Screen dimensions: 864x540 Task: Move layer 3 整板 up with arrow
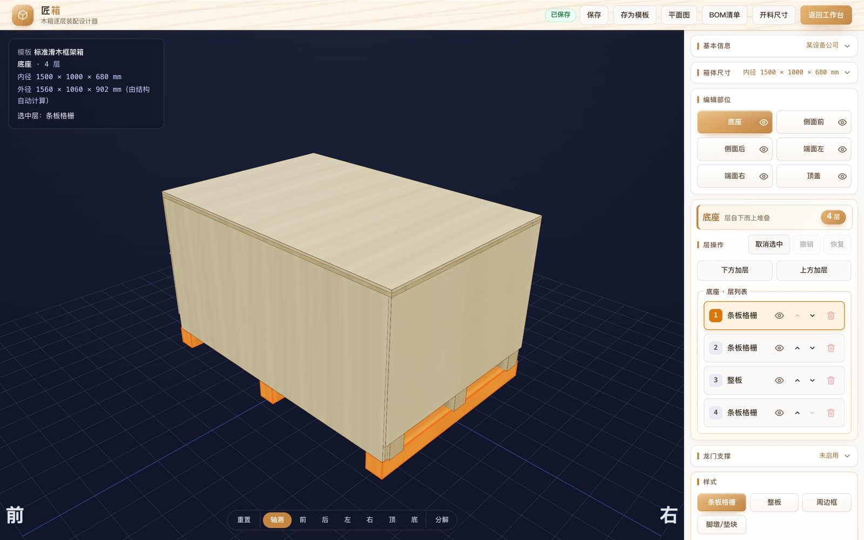[797, 381]
